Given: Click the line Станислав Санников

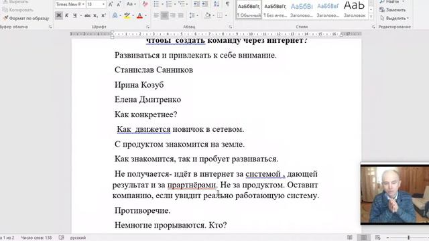Looking at the screenshot, I should [x=154, y=70].
